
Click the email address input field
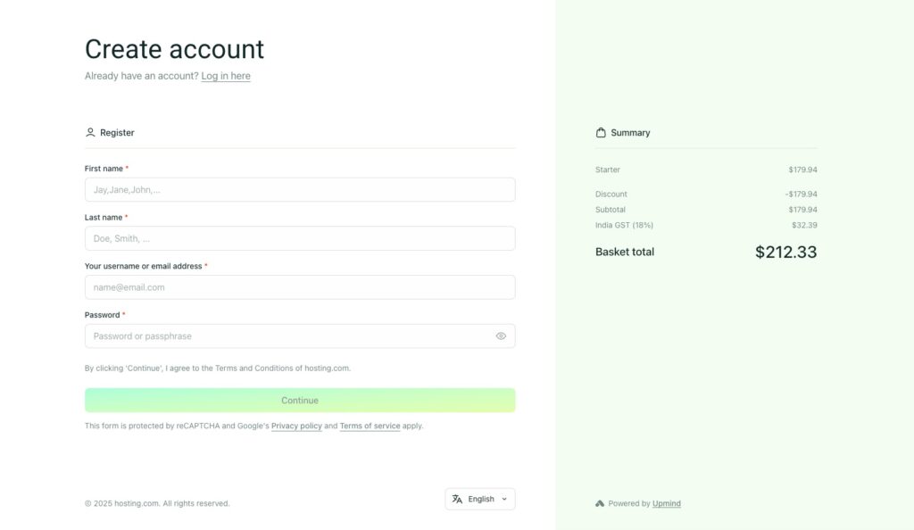300,286
